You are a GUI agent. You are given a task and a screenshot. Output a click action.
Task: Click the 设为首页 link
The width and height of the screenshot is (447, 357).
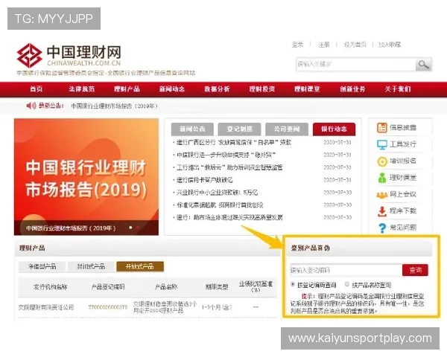(x=355, y=45)
